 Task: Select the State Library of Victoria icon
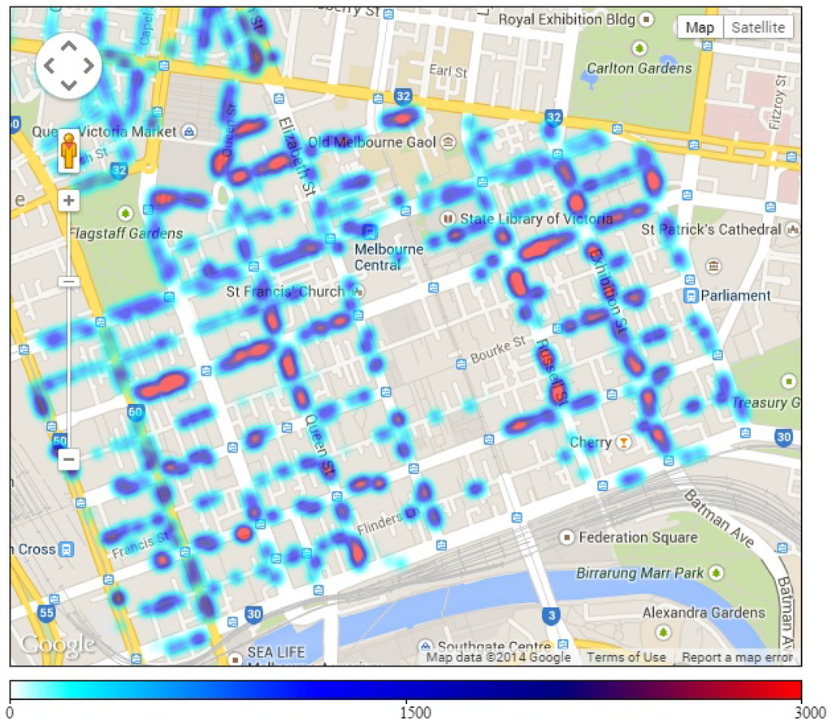(x=448, y=218)
